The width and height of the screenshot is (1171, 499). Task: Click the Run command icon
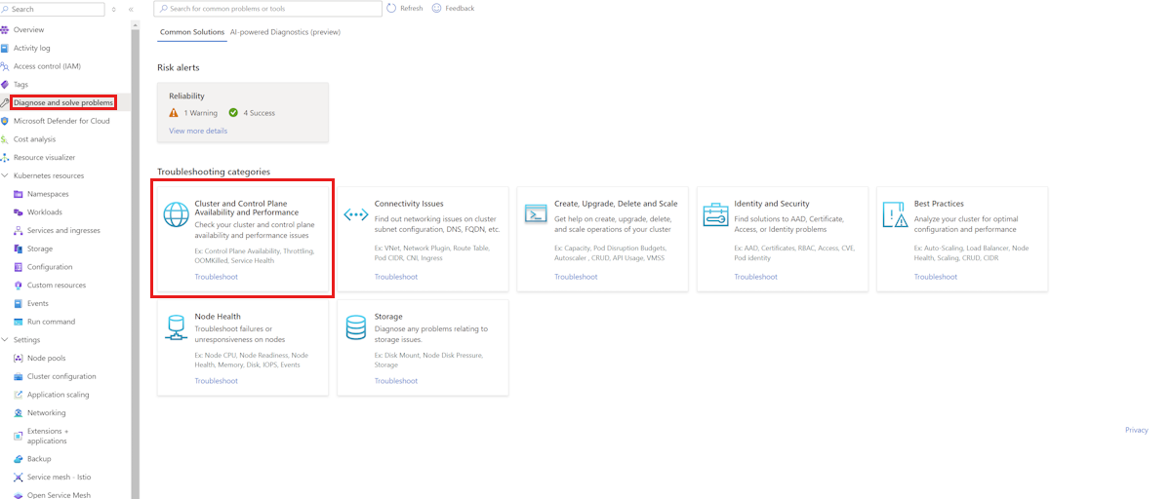[x=19, y=322]
